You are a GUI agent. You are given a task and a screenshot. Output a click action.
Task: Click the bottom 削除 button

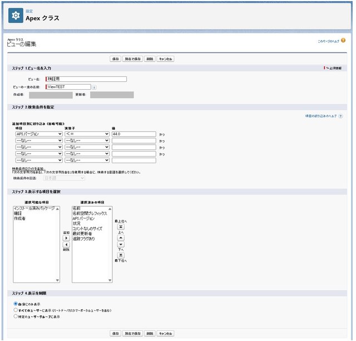(150, 334)
